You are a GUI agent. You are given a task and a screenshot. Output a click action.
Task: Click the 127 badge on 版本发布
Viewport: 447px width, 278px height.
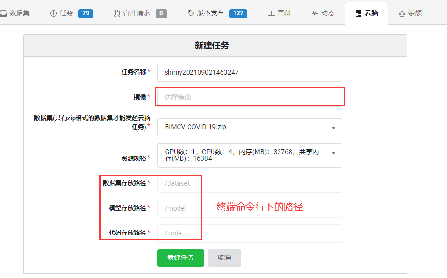[x=238, y=13]
